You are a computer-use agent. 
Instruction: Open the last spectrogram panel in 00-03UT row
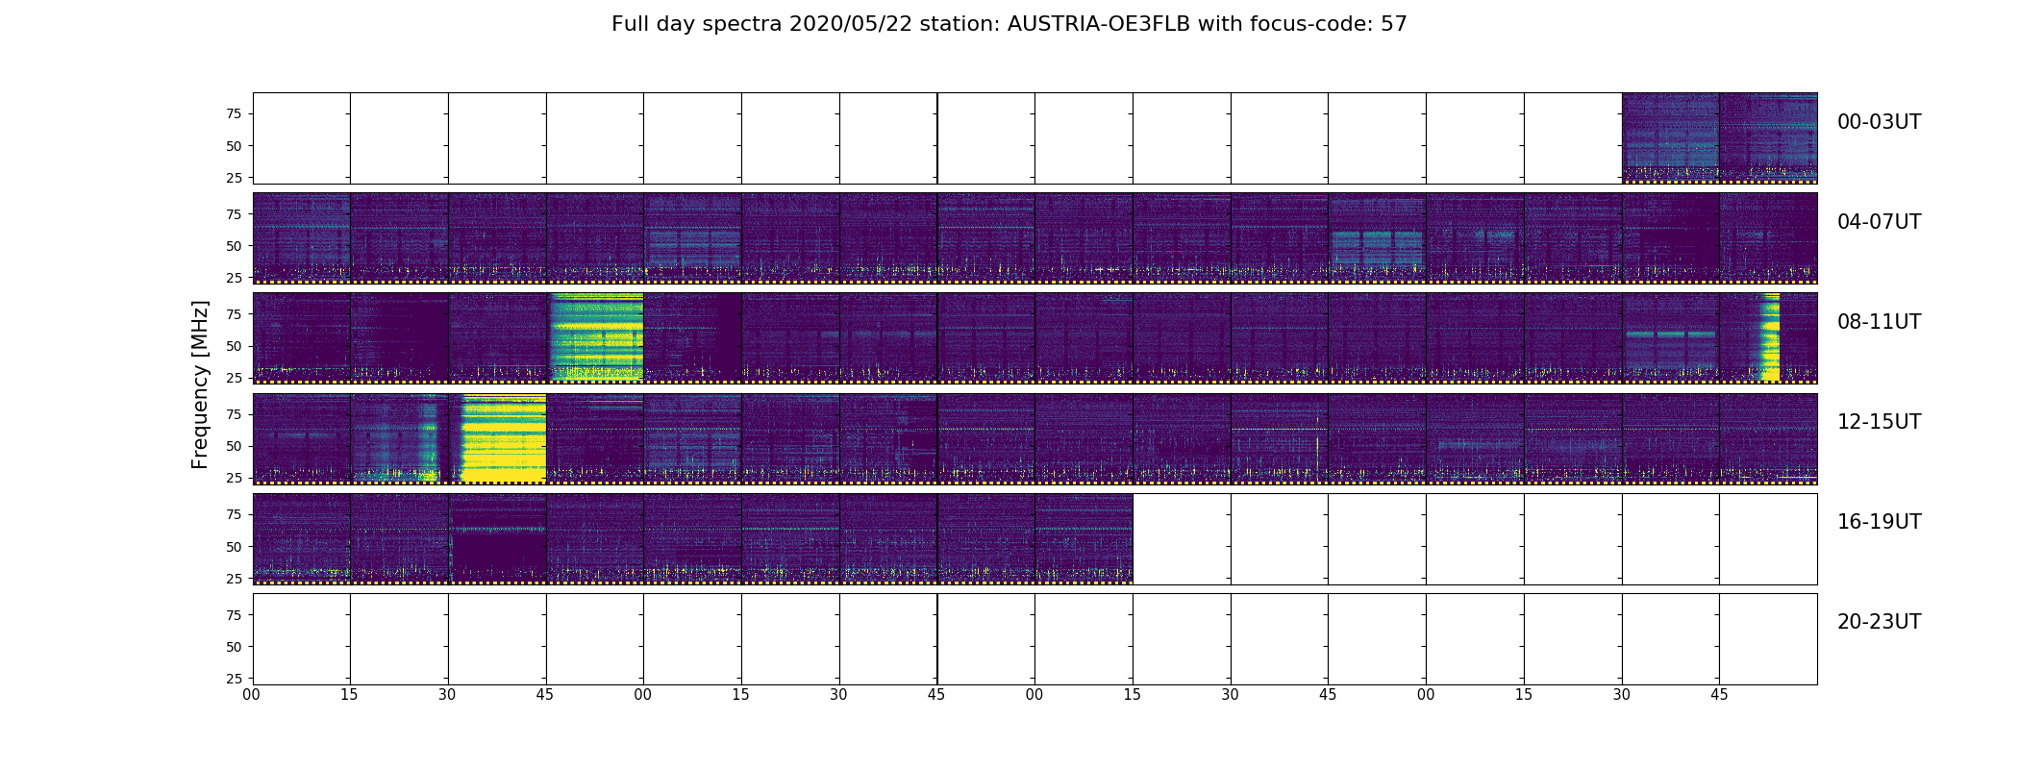1769,138
